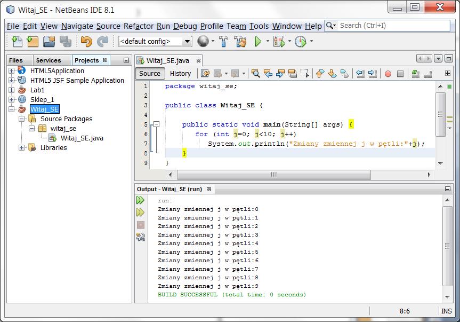
Task: Click Shift Line Right icon
Action: coord(373,74)
